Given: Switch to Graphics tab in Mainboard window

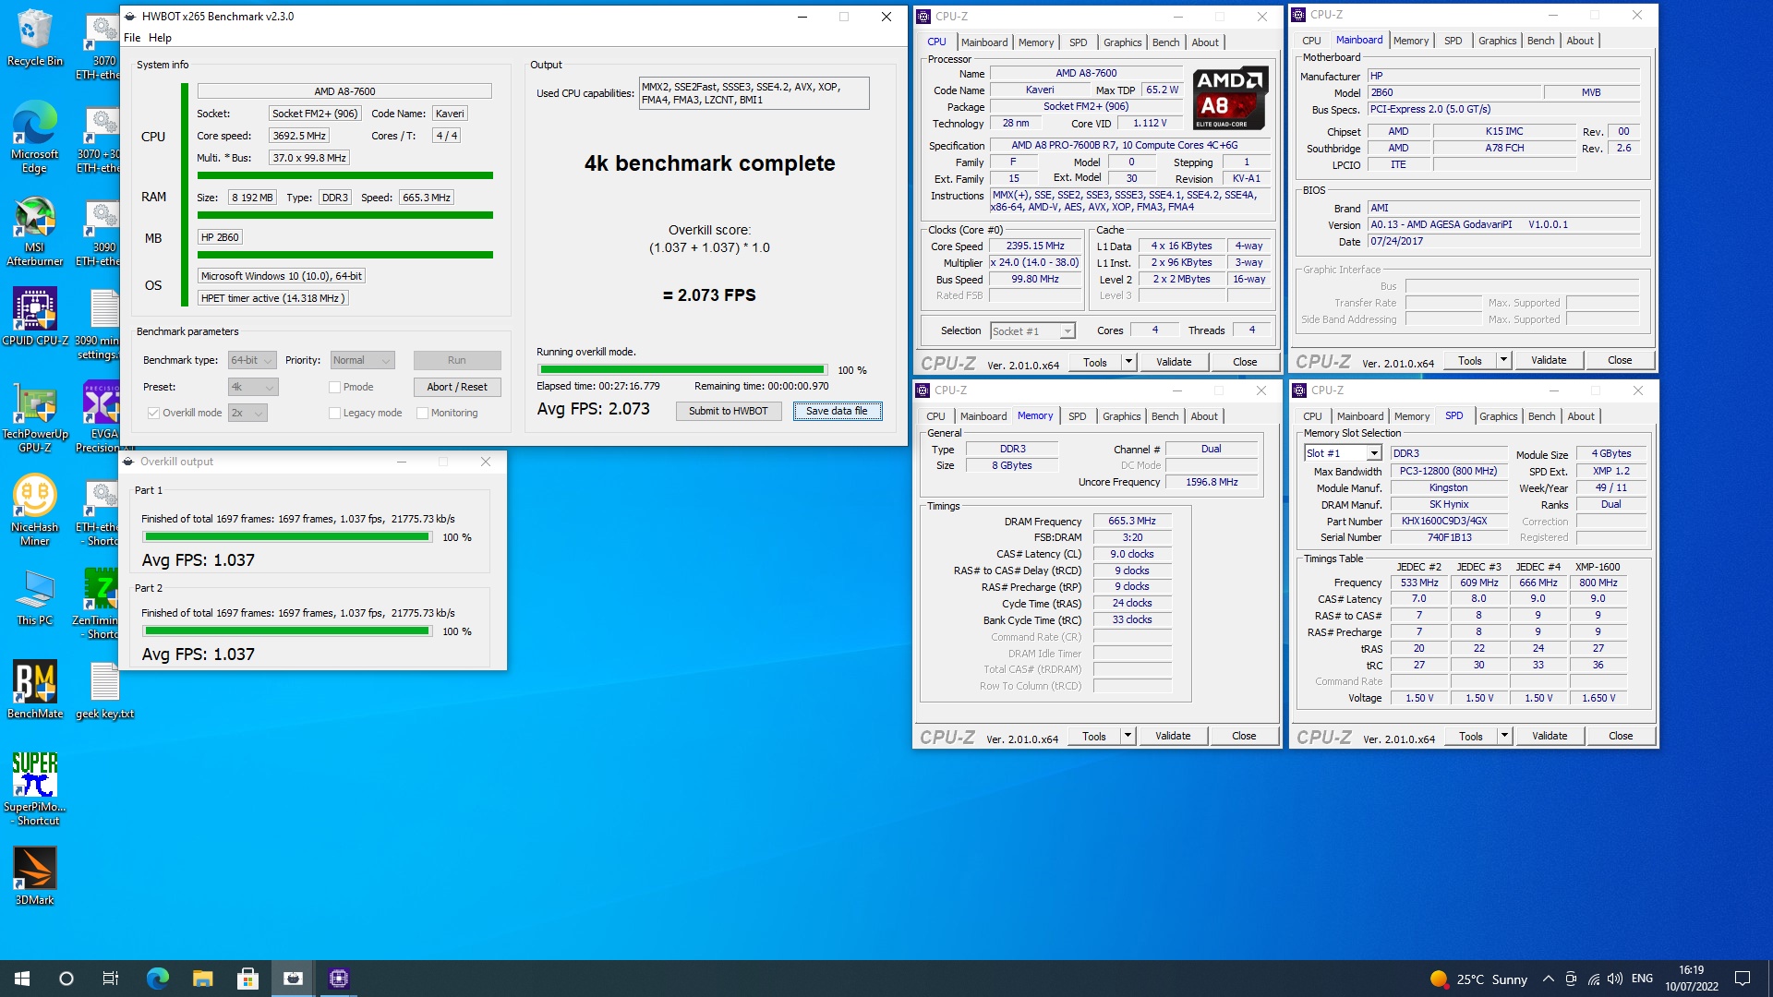Looking at the screenshot, I should pyautogui.click(x=1497, y=41).
